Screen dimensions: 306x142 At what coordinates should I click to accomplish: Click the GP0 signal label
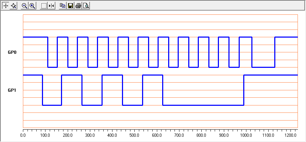(12, 52)
